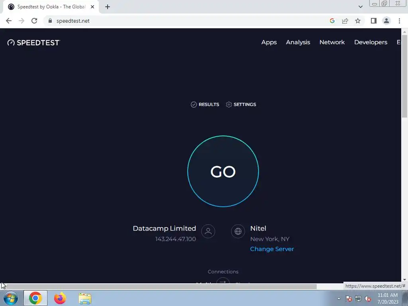
Task: Open the Analysis navigation menu
Action: click(x=298, y=42)
